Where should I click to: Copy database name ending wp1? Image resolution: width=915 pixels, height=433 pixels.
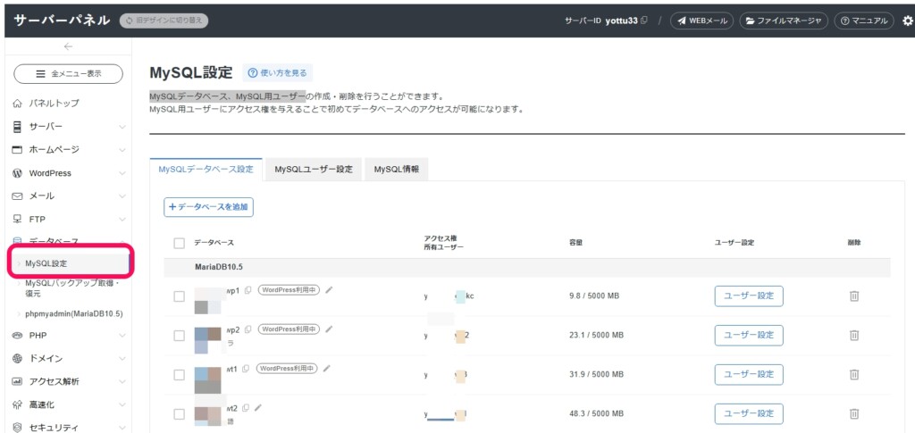point(248,290)
